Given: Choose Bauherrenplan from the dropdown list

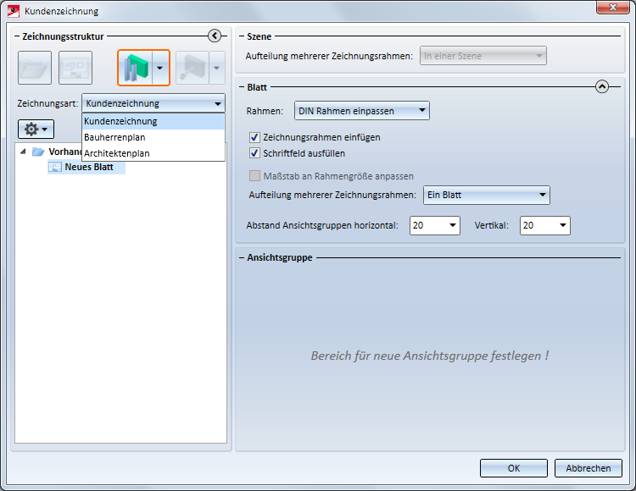Looking at the screenshot, I should 153,137.
